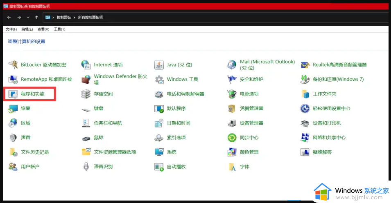Go back with the left arrow button
This screenshot has width=391, height=203.
pyautogui.click(x=9, y=18)
